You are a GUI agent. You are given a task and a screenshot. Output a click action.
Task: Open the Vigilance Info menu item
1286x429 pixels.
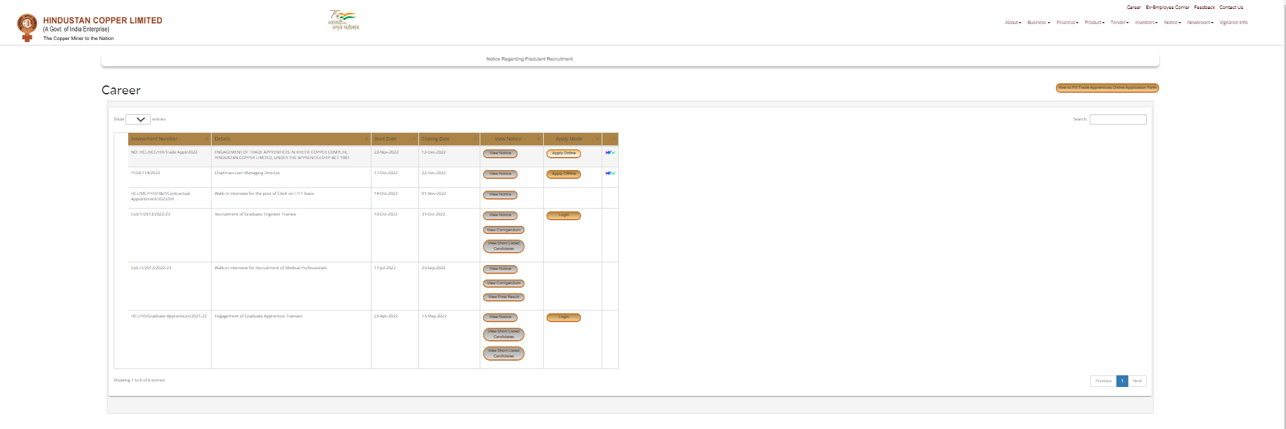click(1233, 23)
